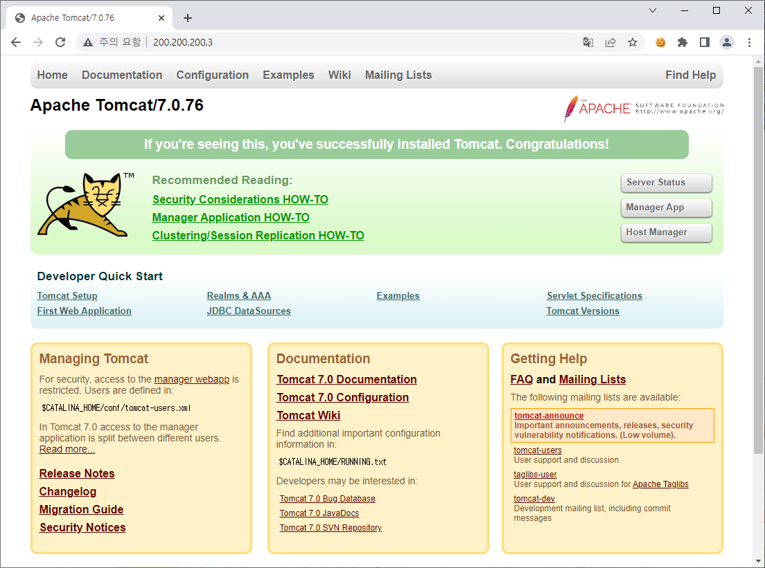Click the Tomcat cat logo image
765x568 pixels.
(85, 204)
